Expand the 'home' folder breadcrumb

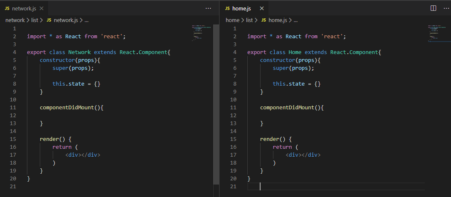tap(232, 20)
